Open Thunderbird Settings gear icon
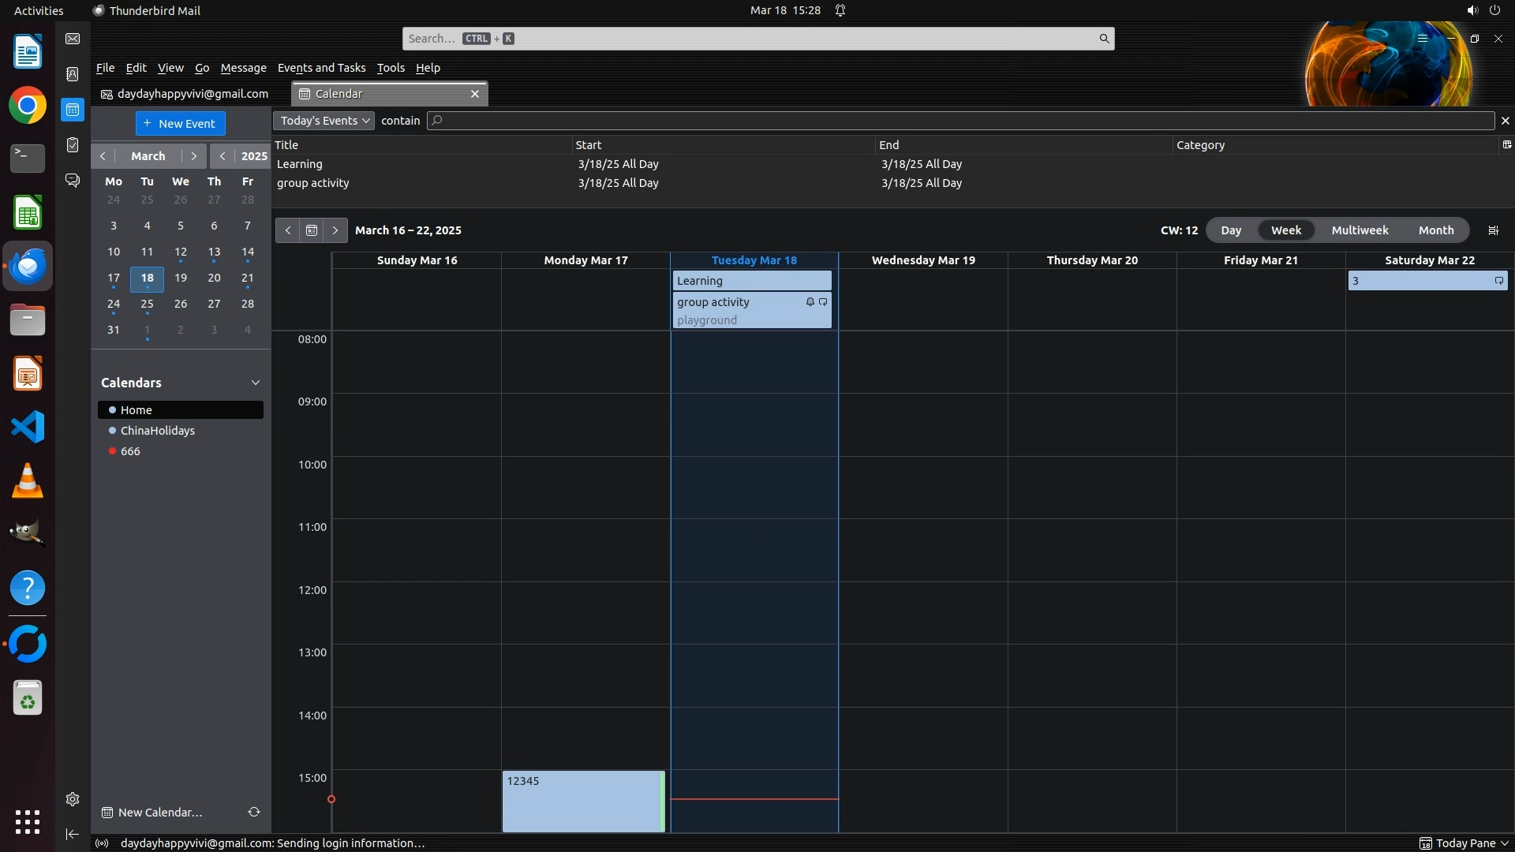This screenshot has width=1515, height=852. click(73, 799)
